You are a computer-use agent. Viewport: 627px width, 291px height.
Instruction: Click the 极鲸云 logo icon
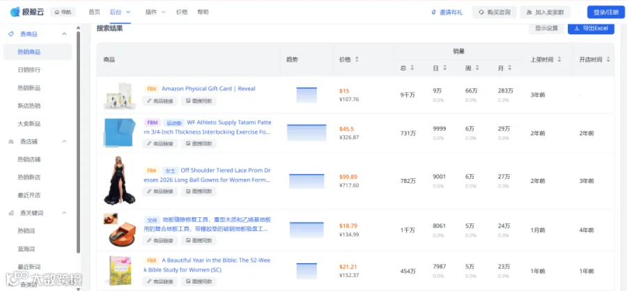(x=15, y=12)
